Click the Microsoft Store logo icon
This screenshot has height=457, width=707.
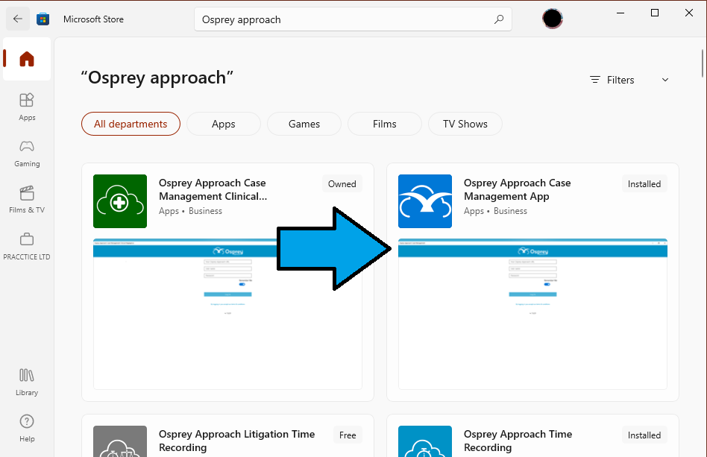tap(43, 19)
